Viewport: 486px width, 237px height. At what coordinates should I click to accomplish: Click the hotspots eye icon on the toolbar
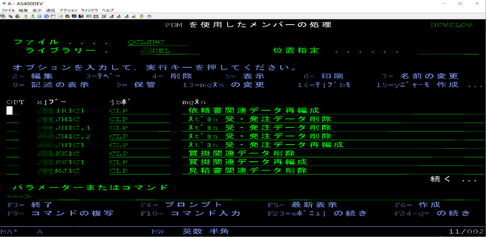(149, 16)
